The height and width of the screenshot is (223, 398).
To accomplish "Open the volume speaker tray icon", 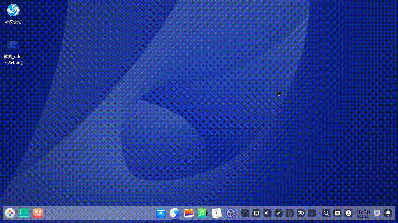I will pos(267,213).
